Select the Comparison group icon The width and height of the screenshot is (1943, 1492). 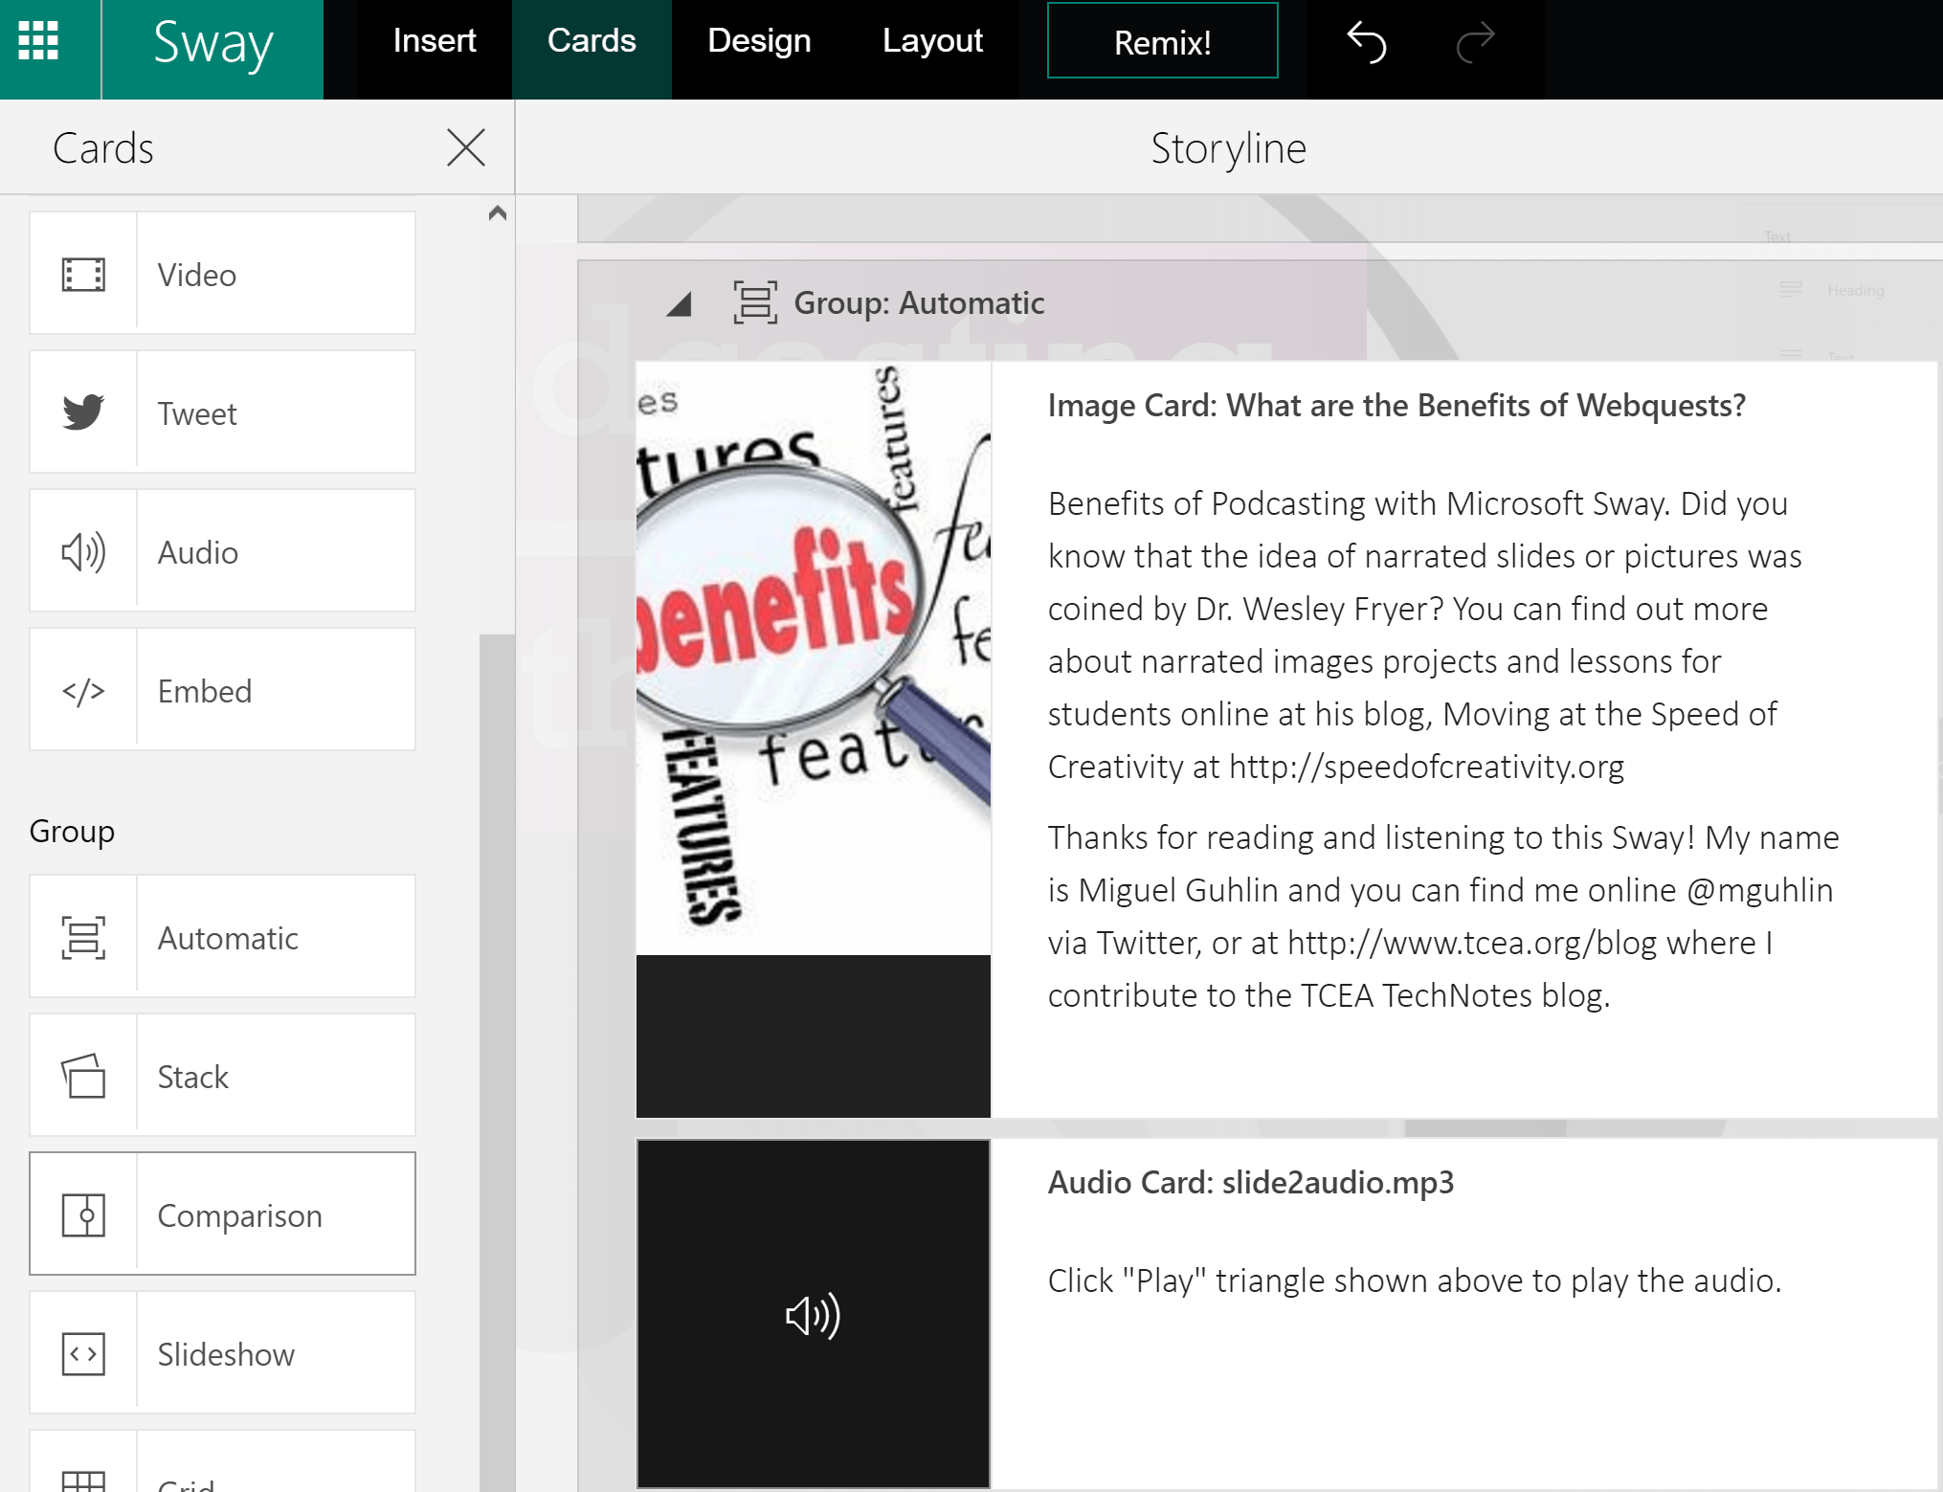point(83,1215)
